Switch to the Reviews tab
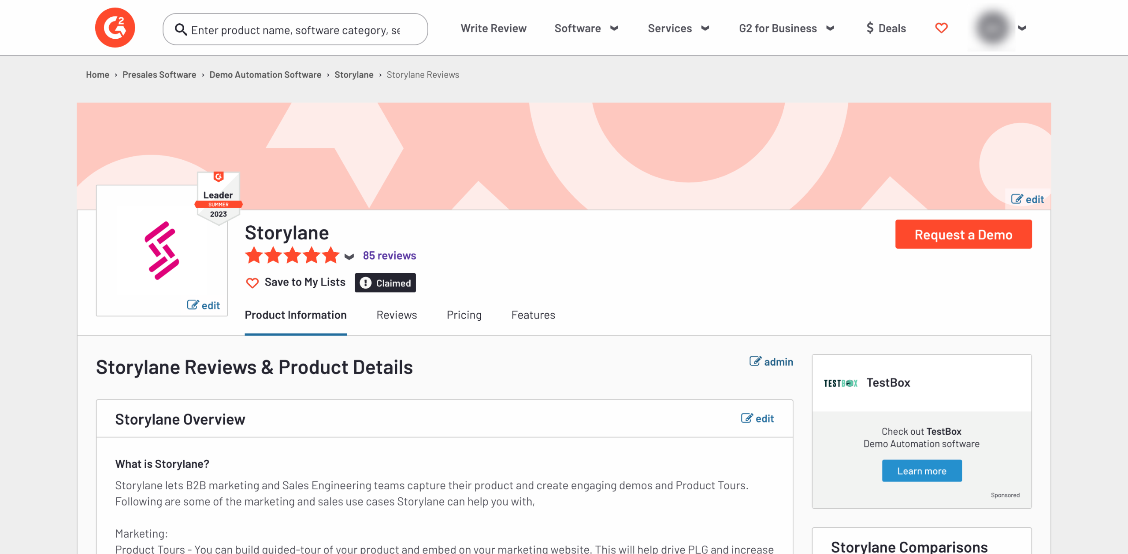The height and width of the screenshot is (554, 1128). pyautogui.click(x=397, y=315)
